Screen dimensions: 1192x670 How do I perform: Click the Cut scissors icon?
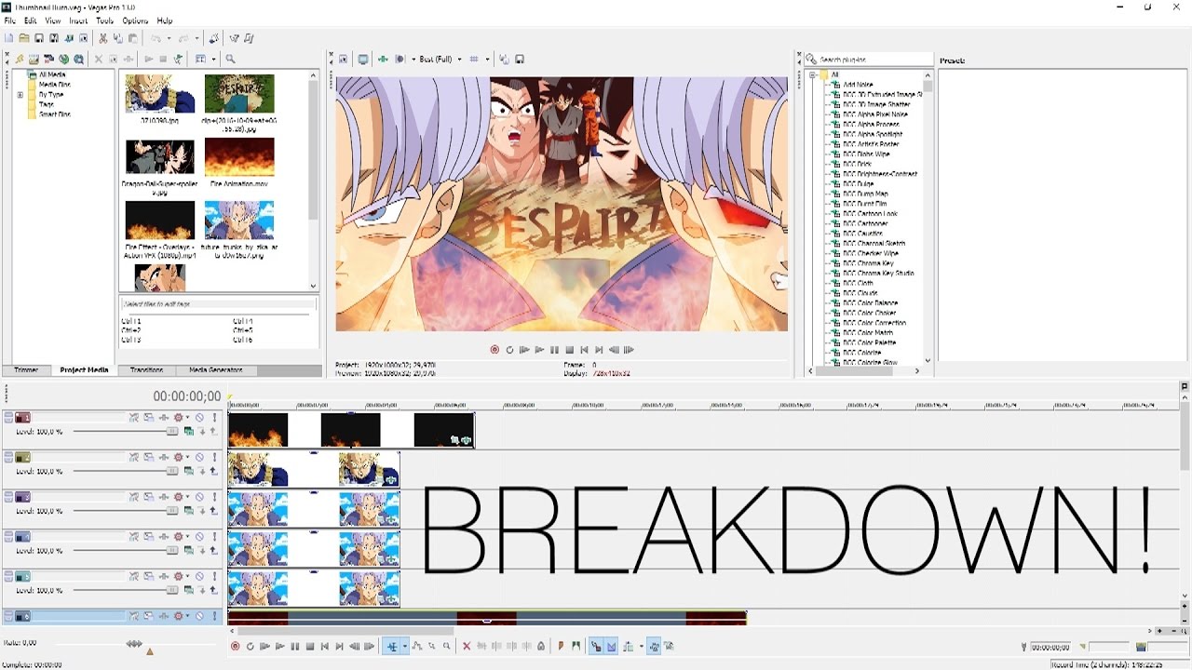pos(103,38)
